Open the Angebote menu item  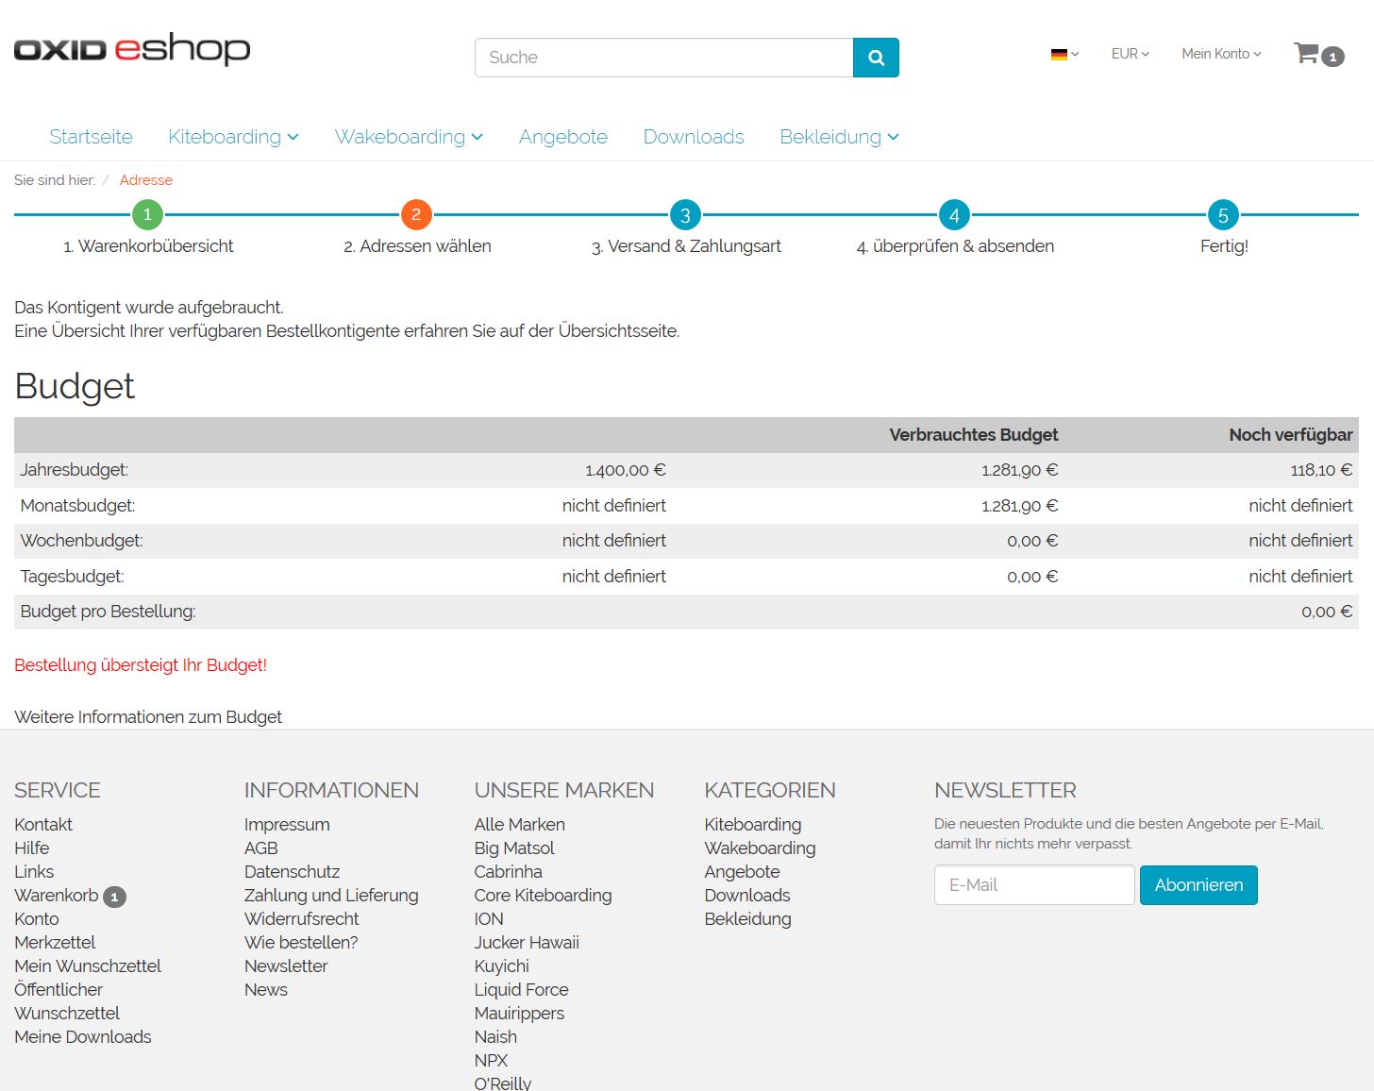(x=562, y=137)
